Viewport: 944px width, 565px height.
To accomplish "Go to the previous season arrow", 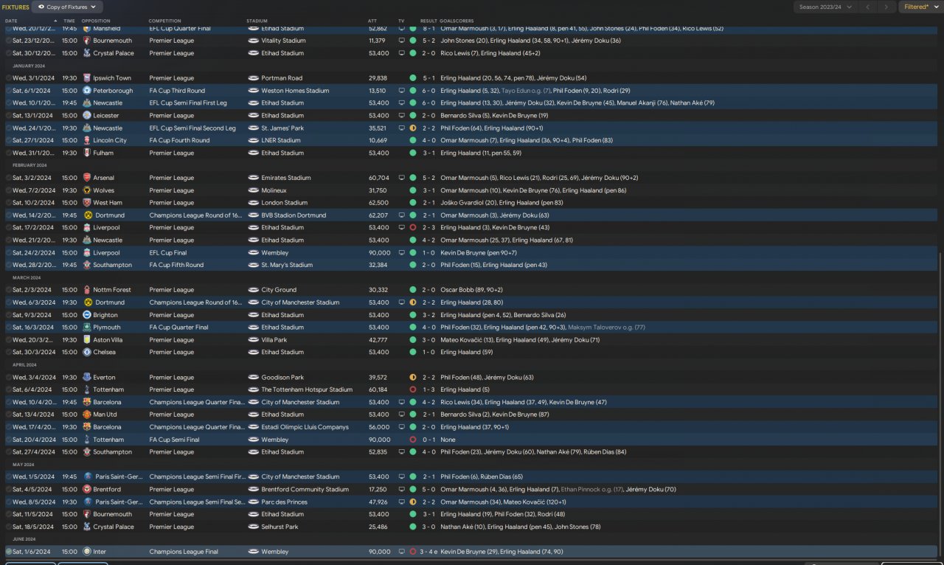I will (868, 7).
